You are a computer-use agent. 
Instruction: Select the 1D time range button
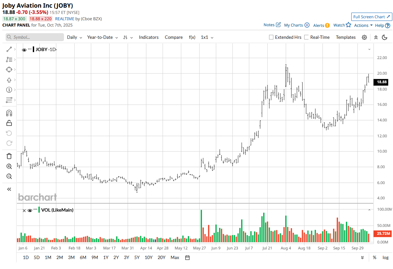[x=26, y=258]
